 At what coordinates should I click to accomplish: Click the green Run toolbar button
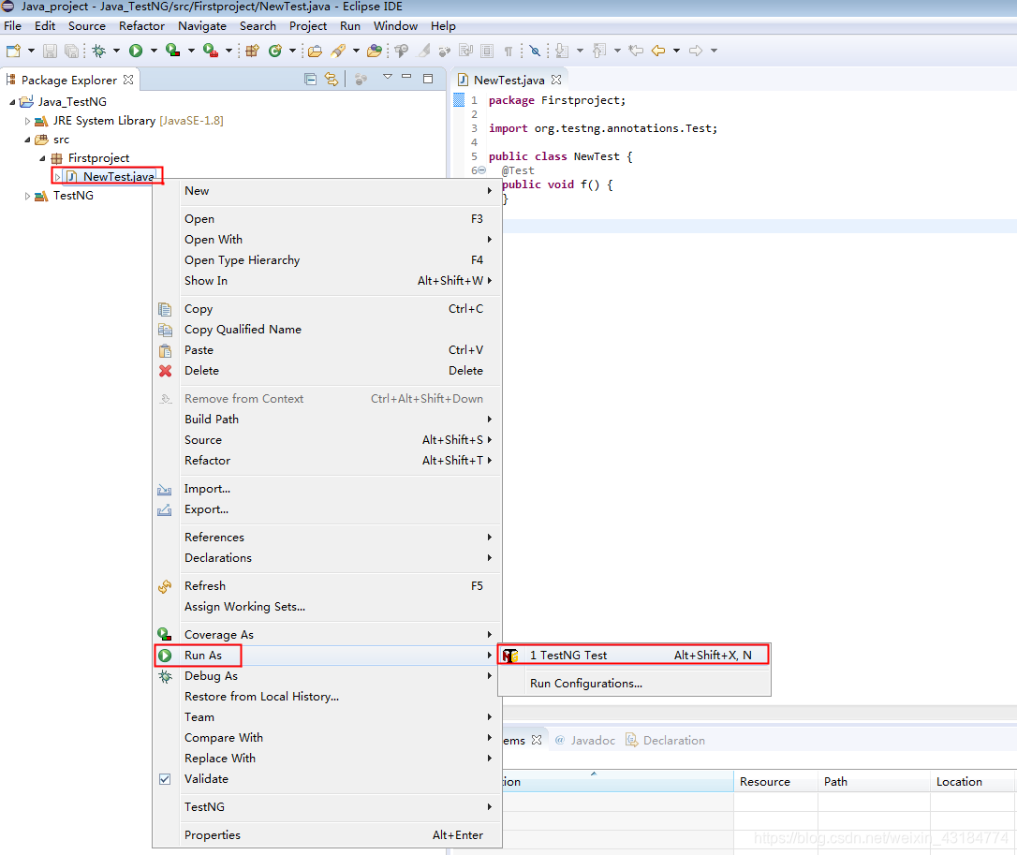(x=136, y=51)
